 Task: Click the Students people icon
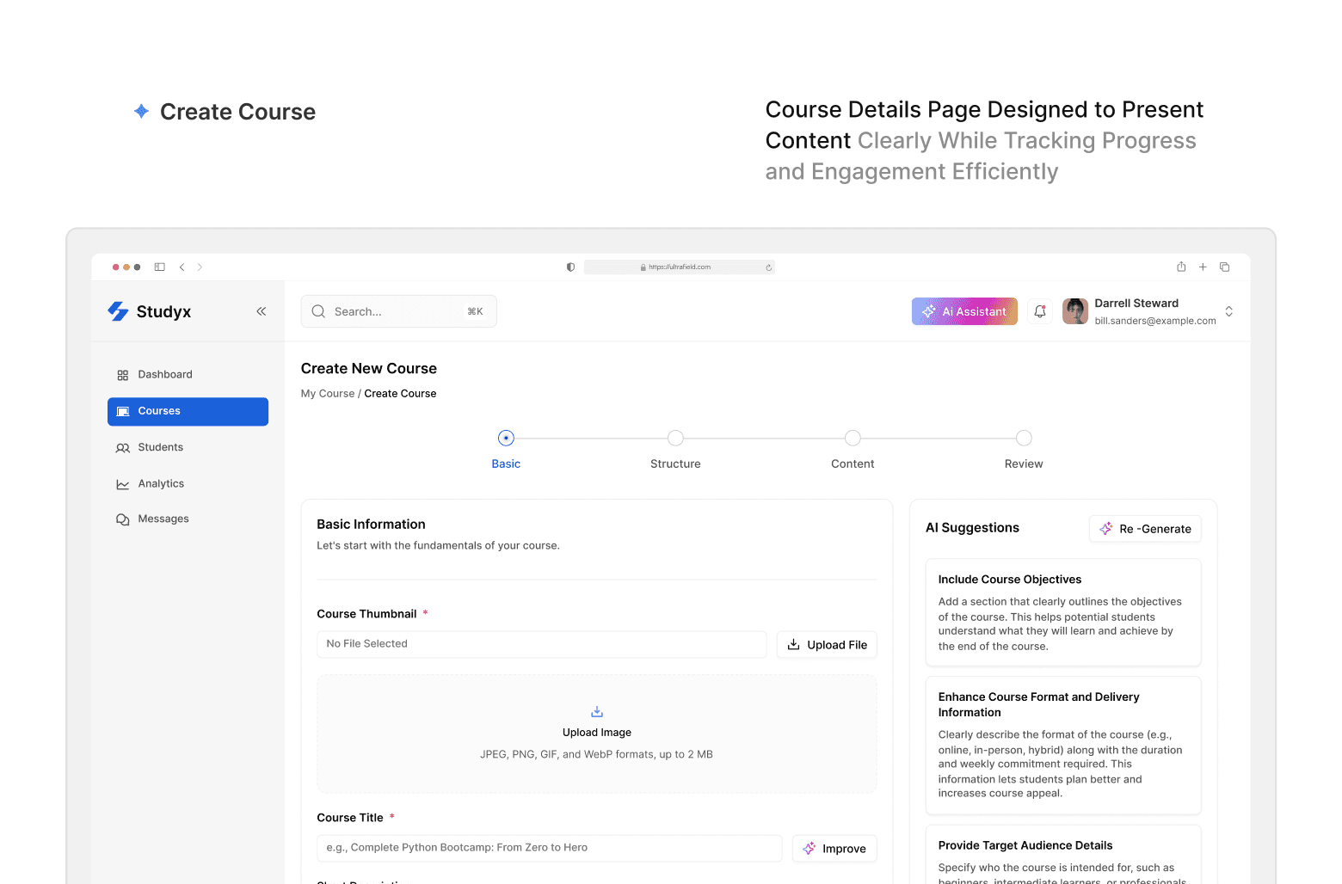pos(122,448)
